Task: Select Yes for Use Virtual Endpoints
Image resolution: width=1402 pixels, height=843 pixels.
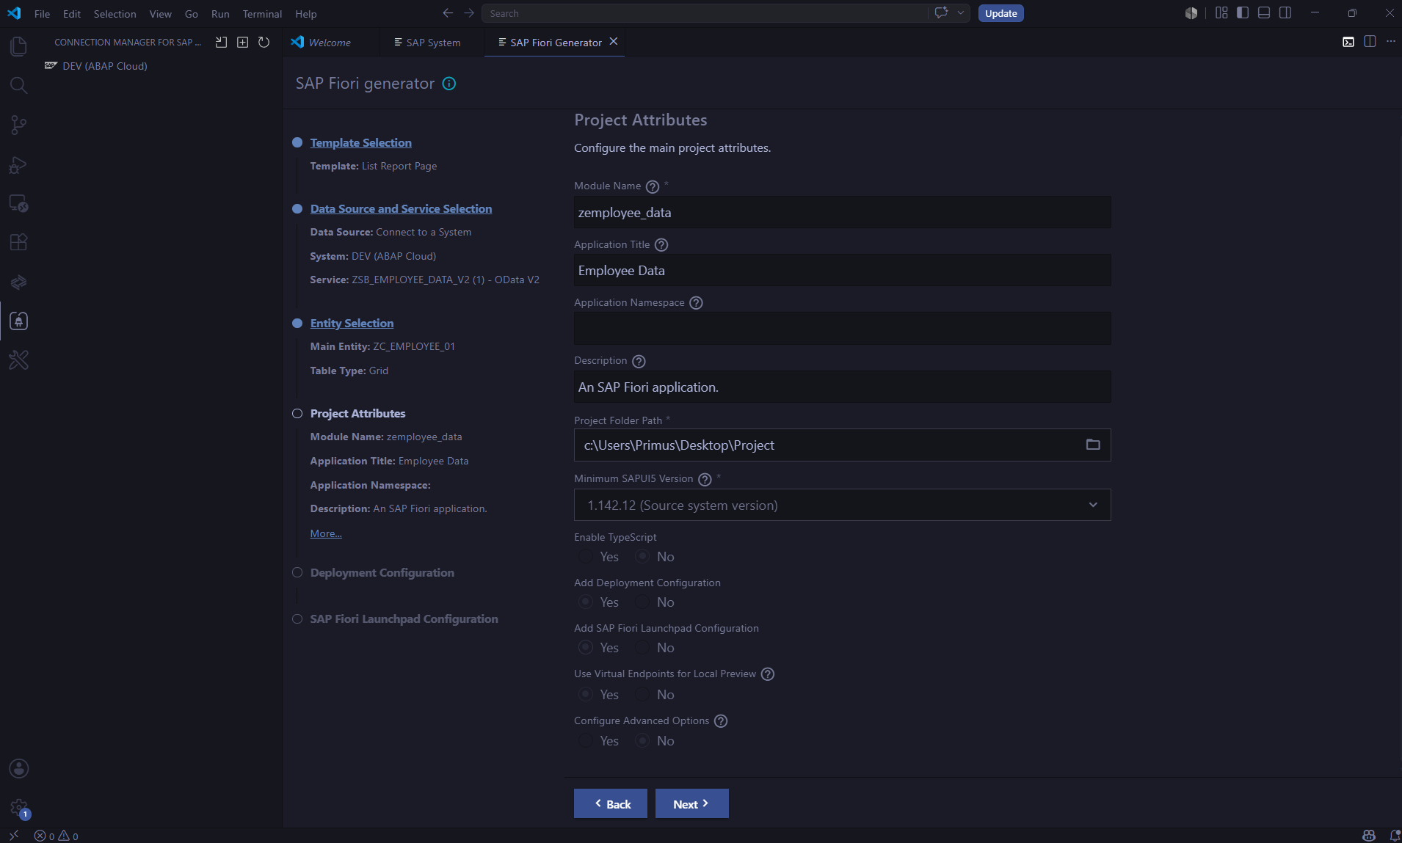Action: (585, 694)
